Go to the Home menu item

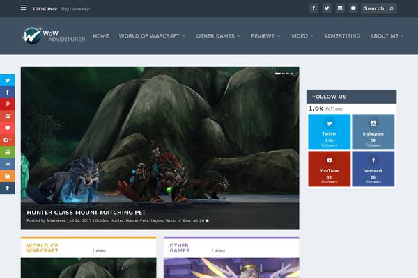click(101, 36)
